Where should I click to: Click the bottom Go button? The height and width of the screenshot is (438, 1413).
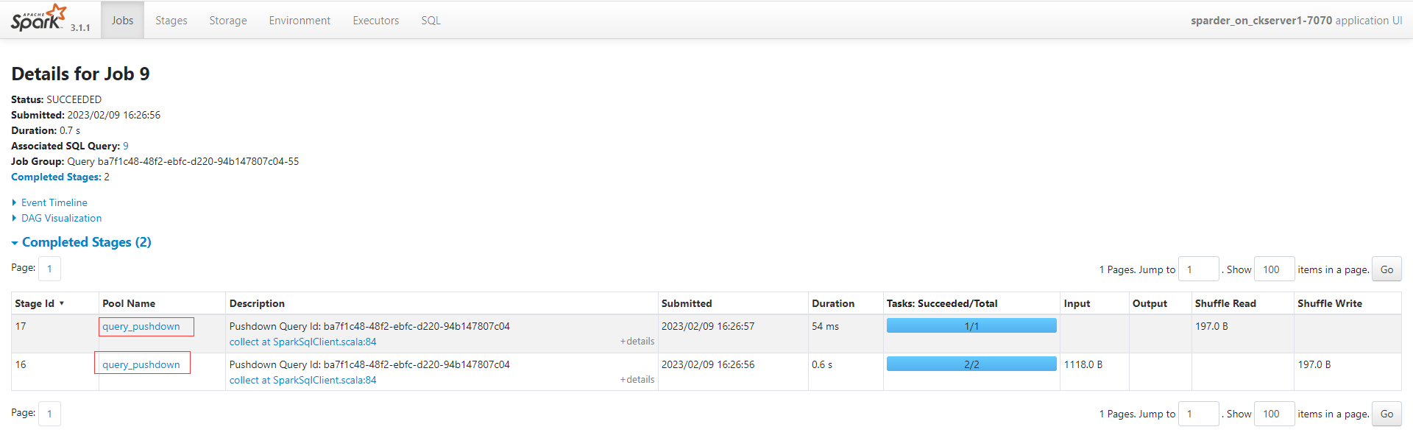coord(1387,414)
